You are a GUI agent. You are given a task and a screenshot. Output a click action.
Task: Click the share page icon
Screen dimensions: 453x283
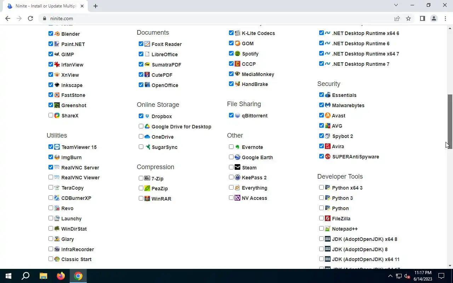397,18
